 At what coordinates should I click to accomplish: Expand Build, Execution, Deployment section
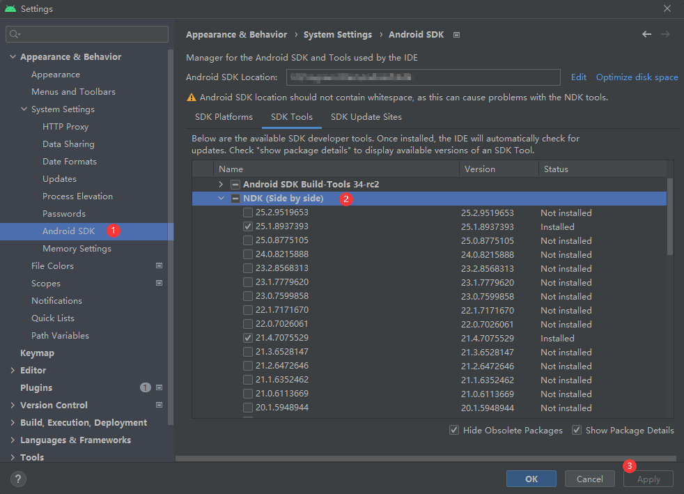click(13, 422)
